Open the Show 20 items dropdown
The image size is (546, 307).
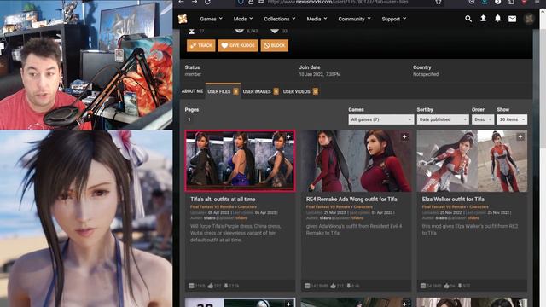point(512,119)
